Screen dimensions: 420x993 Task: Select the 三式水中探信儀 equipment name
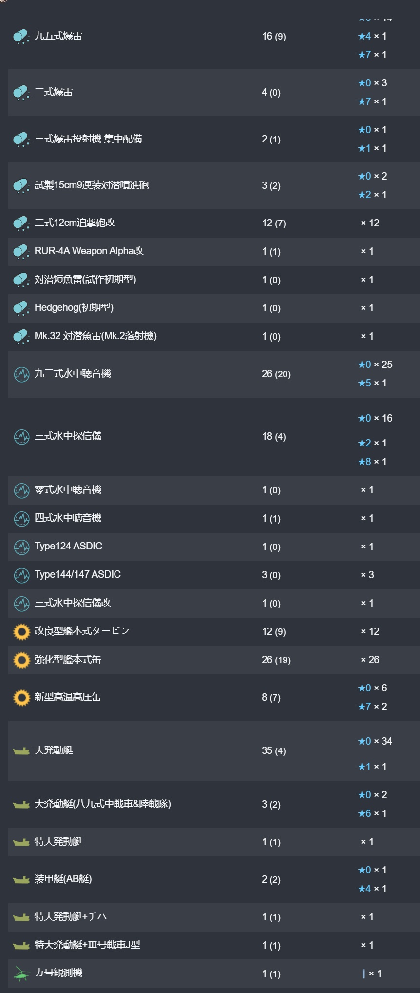[x=68, y=436]
